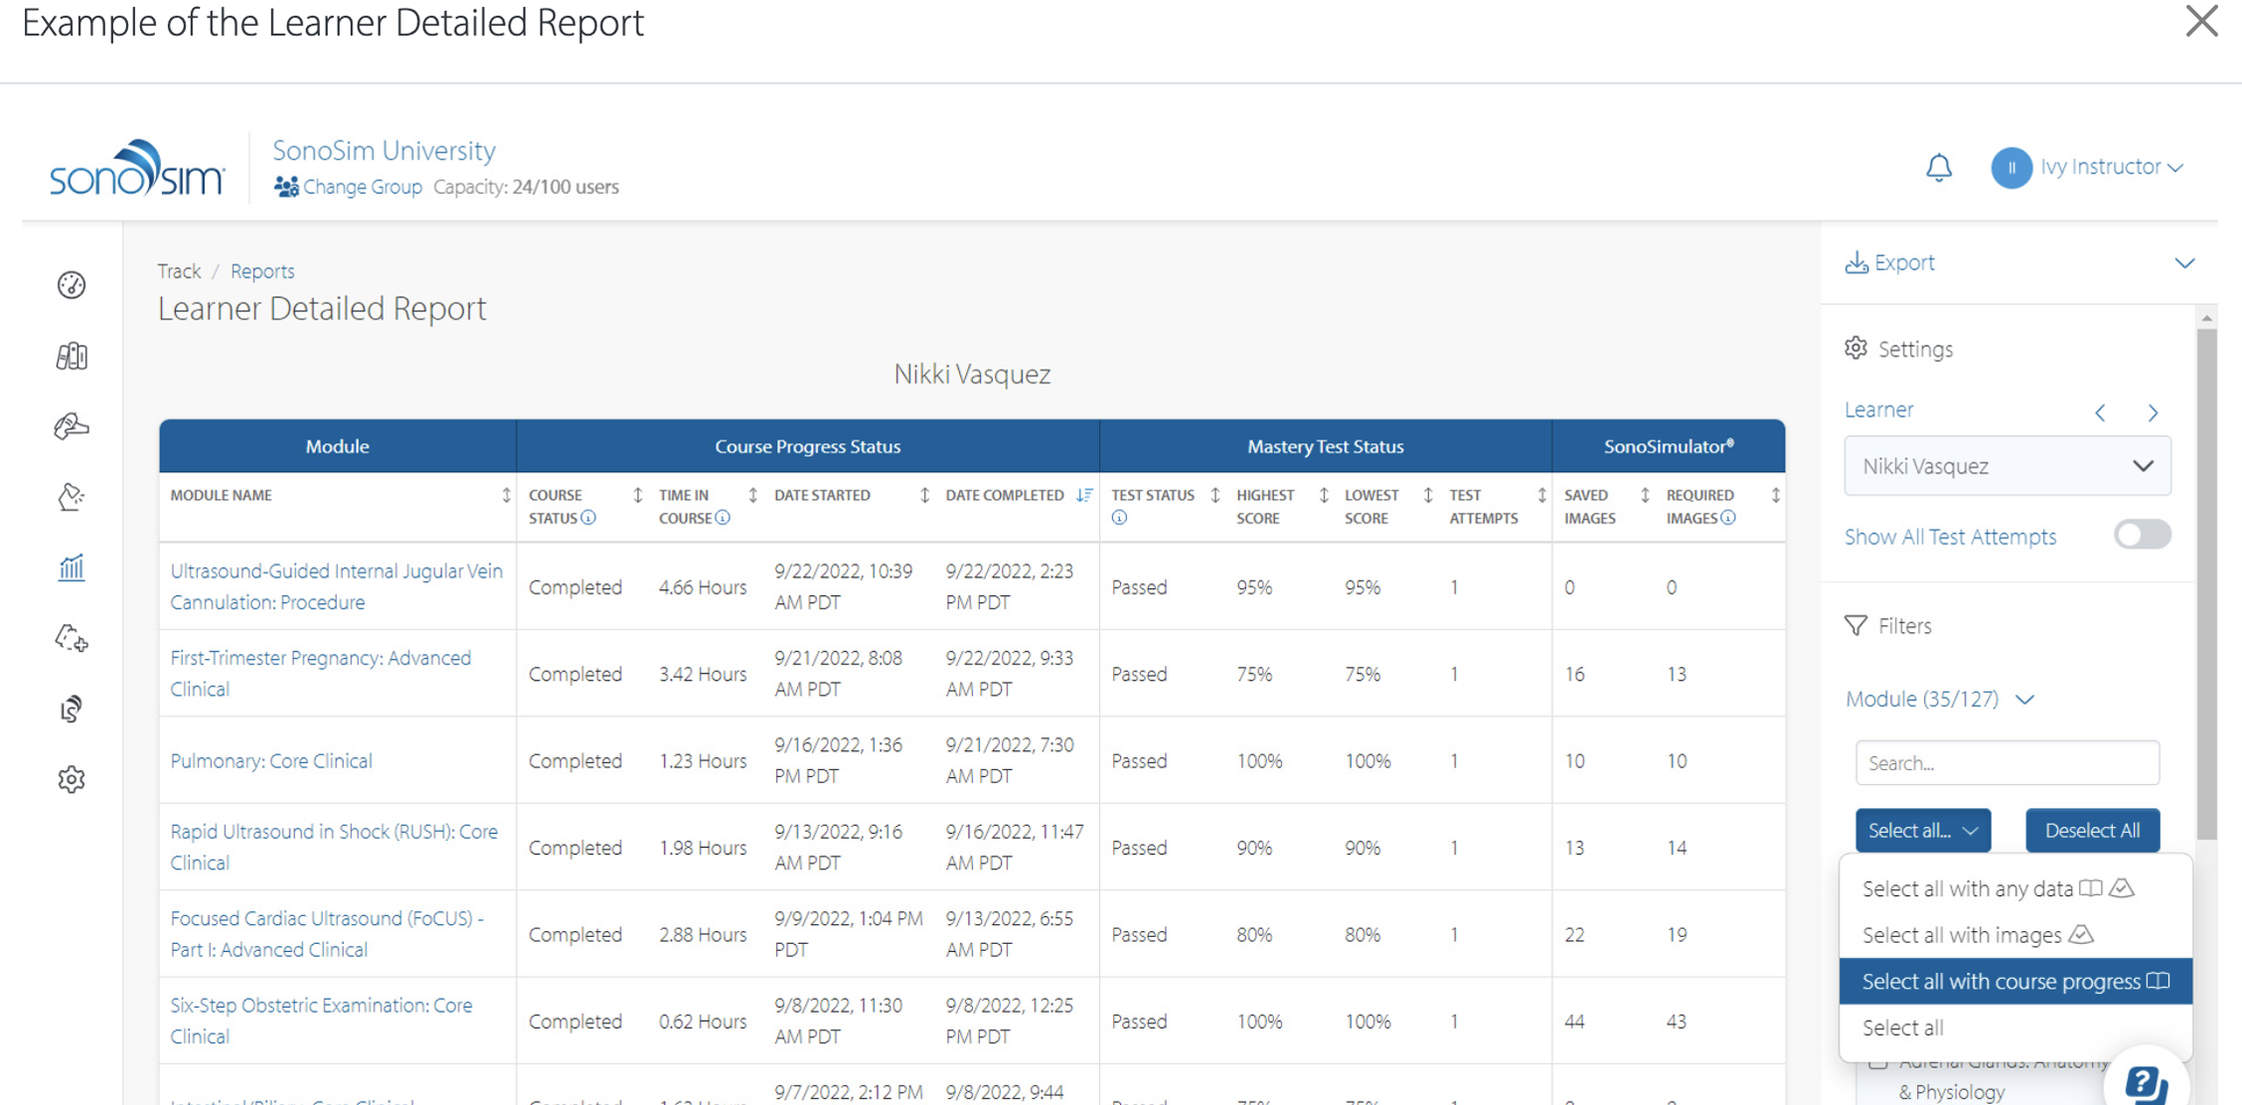Click the notifications bell icon
This screenshot has height=1105, width=2242.
coord(1938,167)
